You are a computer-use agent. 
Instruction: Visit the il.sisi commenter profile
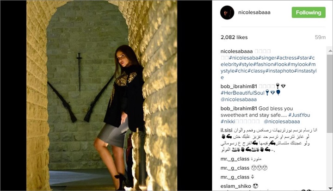pos(226,130)
